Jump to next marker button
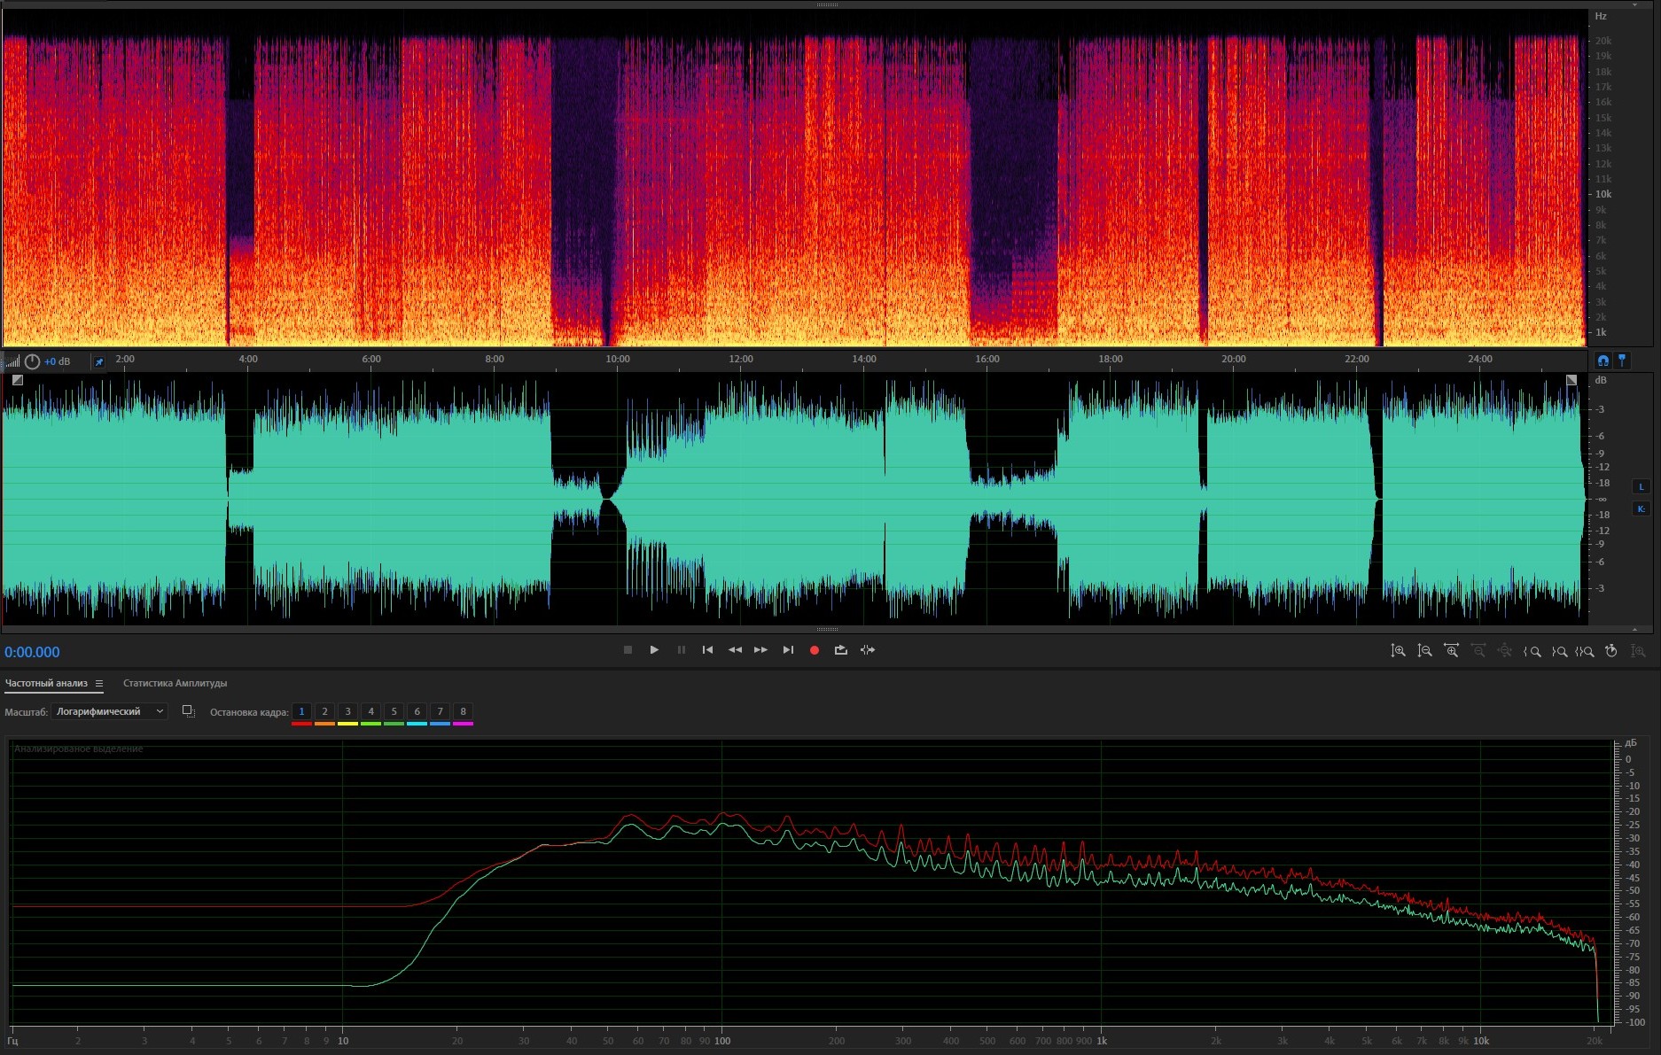Image resolution: width=1661 pixels, height=1055 pixels. point(788,650)
